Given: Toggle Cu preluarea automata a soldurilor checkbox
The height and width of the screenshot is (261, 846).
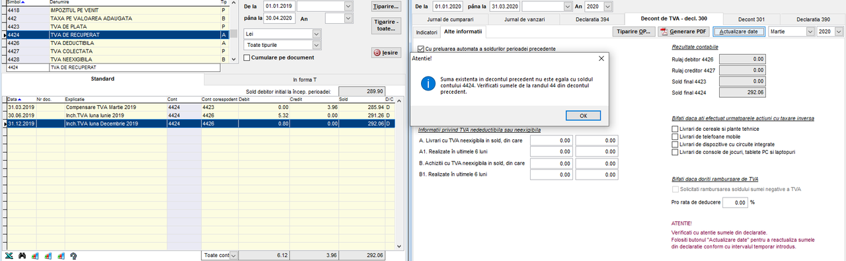Looking at the screenshot, I should pos(421,49).
